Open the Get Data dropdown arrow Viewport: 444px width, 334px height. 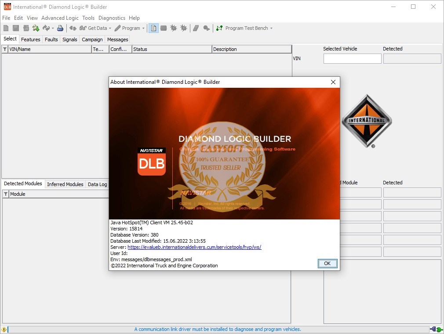[110, 28]
